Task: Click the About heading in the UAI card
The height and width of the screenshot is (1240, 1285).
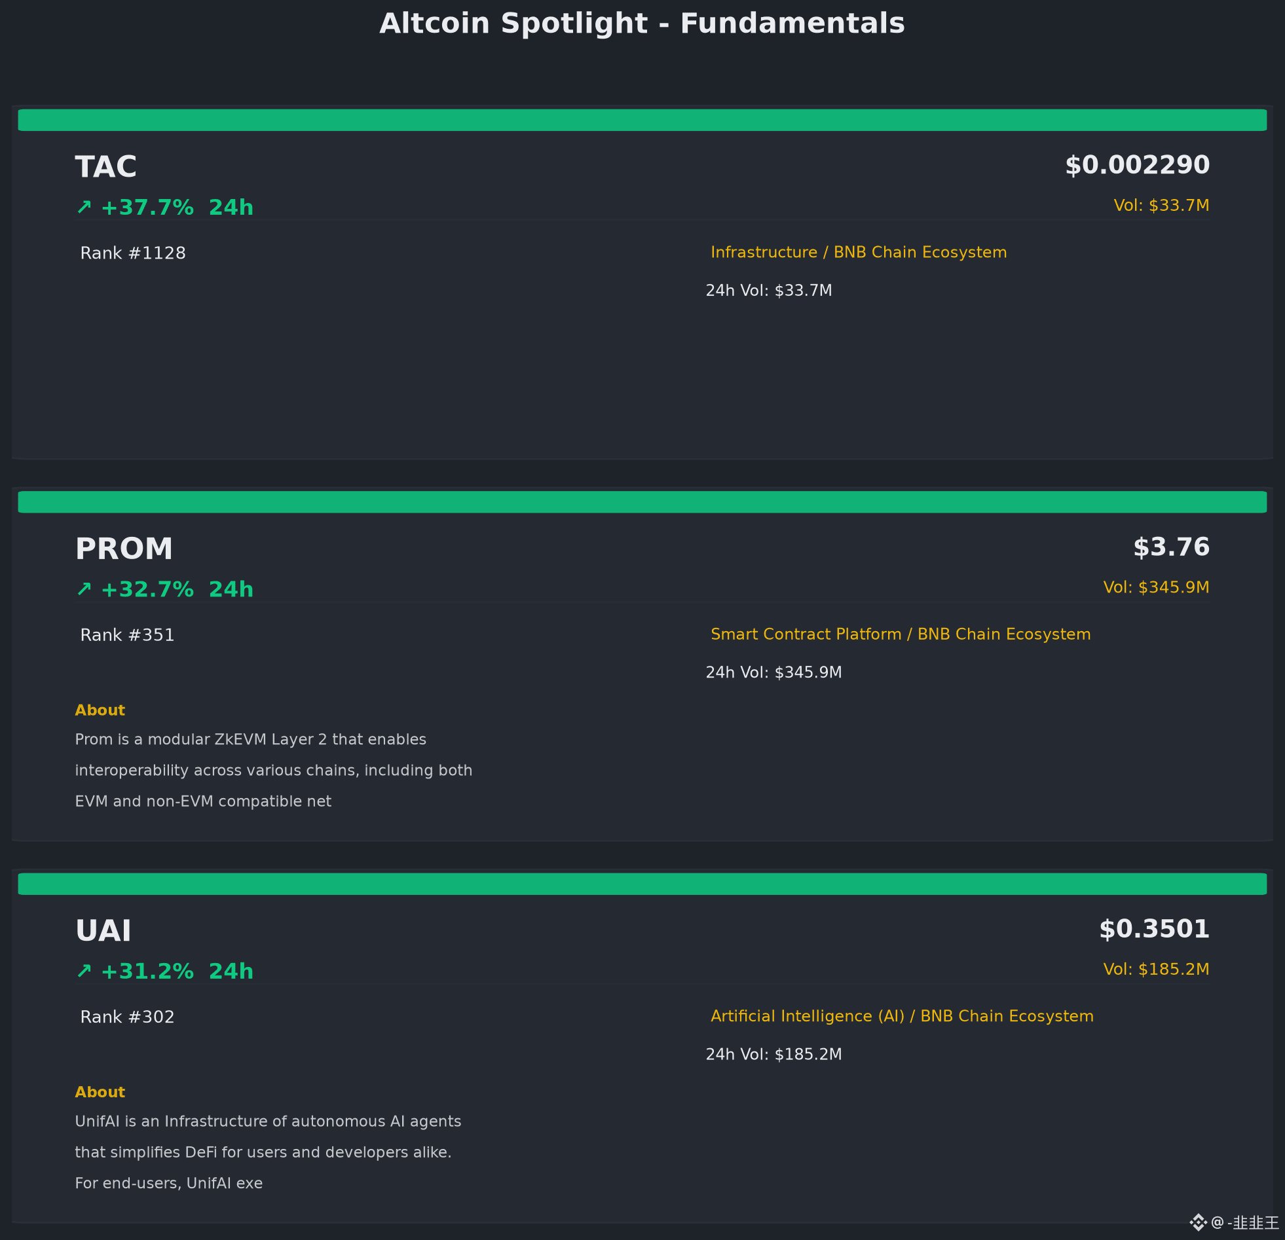Action: tap(100, 1092)
